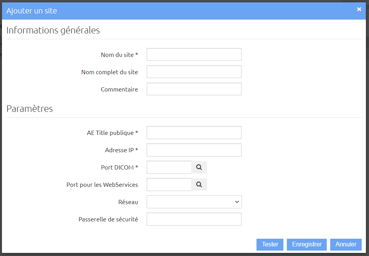Click the Adresse IP input box
369x256 pixels.
[194, 150]
